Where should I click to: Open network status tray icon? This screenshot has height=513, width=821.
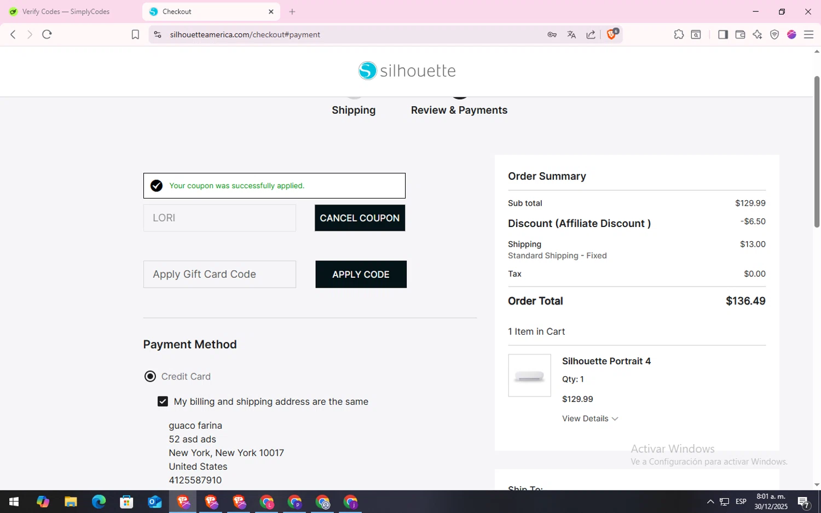724,502
